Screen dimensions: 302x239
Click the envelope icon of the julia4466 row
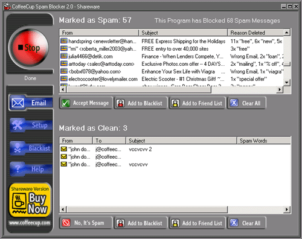pos(64,56)
